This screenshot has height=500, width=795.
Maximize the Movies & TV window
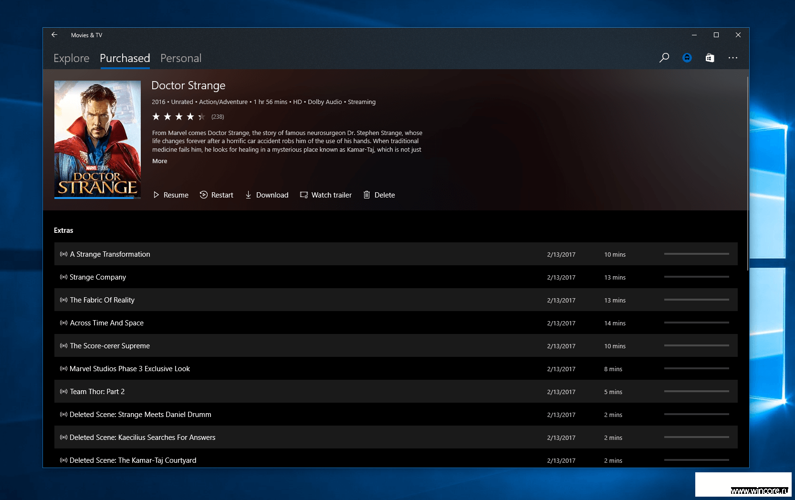coord(716,35)
